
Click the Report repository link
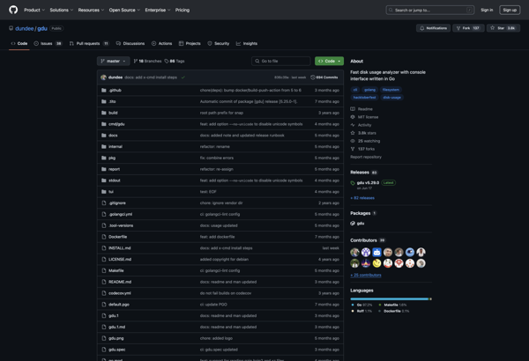coord(366,157)
